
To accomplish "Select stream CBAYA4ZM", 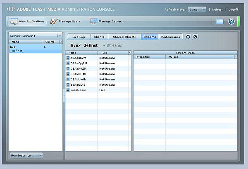I will pyautogui.click(x=79, y=69).
